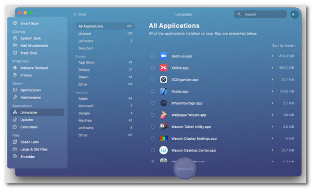The width and height of the screenshot is (312, 189).
Task: Select the zoom.us.app checkbox
Action: pyautogui.click(x=152, y=56)
